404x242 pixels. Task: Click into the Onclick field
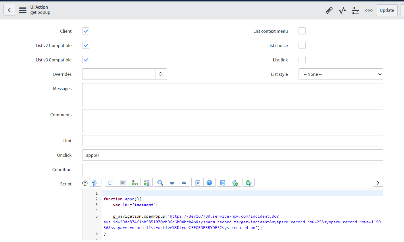(232, 155)
